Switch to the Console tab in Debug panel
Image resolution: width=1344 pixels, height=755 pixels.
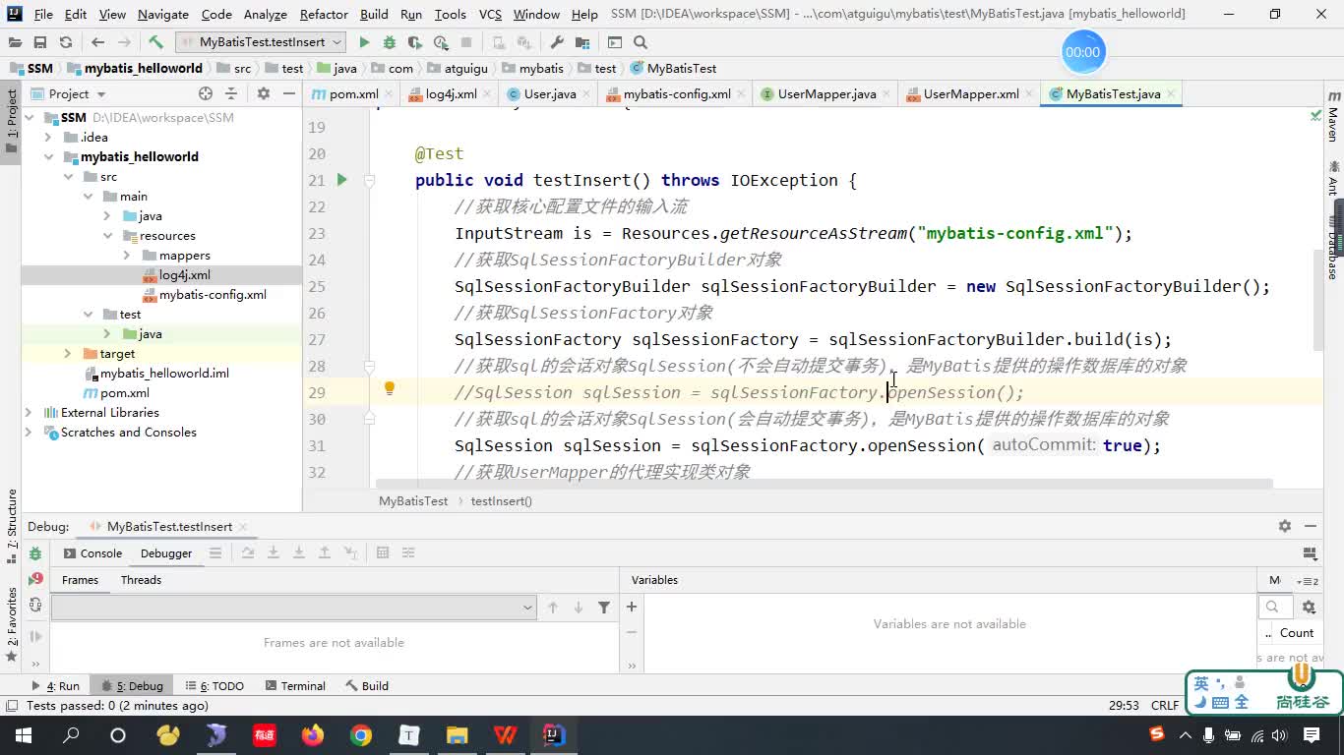pyautogui.click(x=92, y=553)
